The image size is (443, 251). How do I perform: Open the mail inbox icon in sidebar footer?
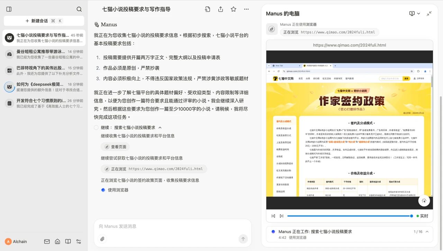click(47, 242)
